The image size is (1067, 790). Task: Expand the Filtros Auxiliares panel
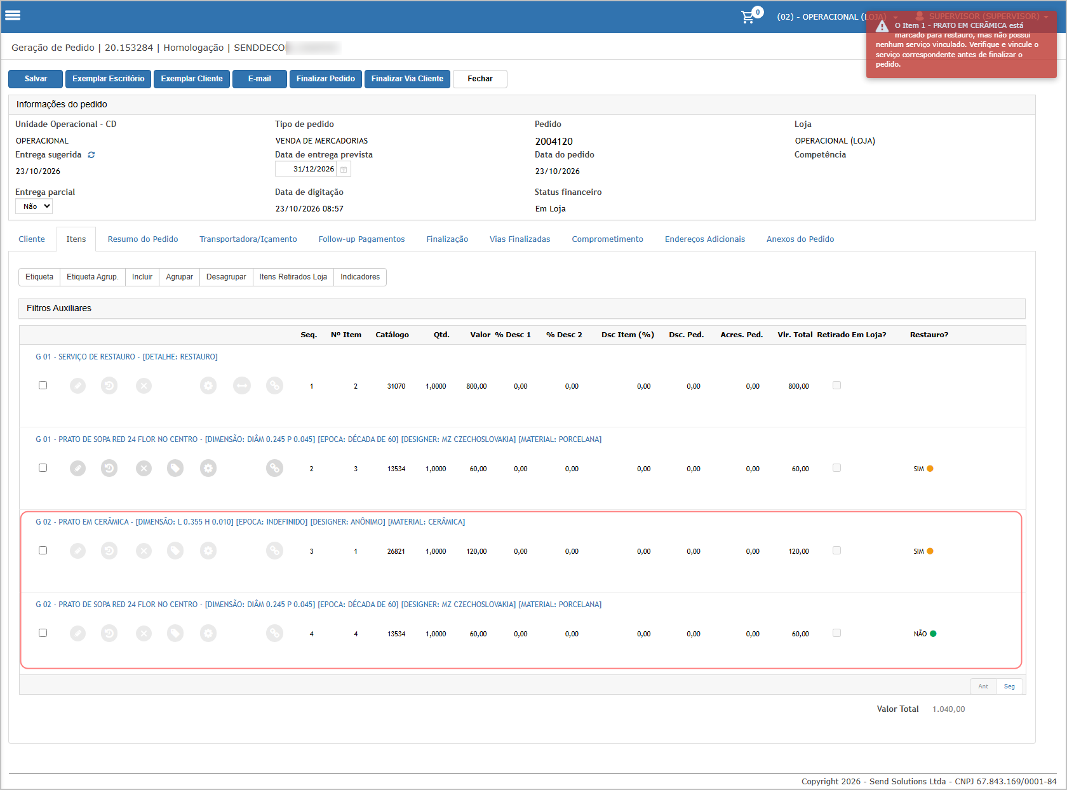(x=522, y=308)
